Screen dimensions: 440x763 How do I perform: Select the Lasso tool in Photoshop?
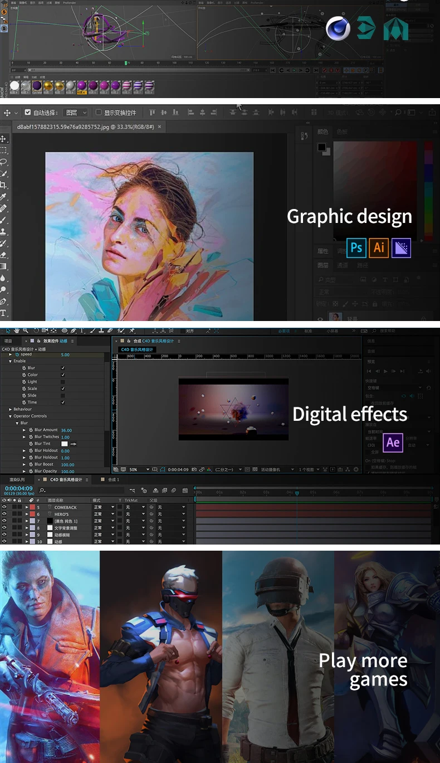click(x=3, y=162)
